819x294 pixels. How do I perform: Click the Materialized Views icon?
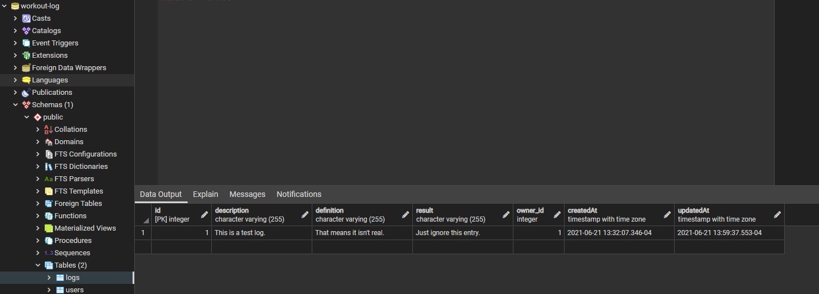coord(48,228)
